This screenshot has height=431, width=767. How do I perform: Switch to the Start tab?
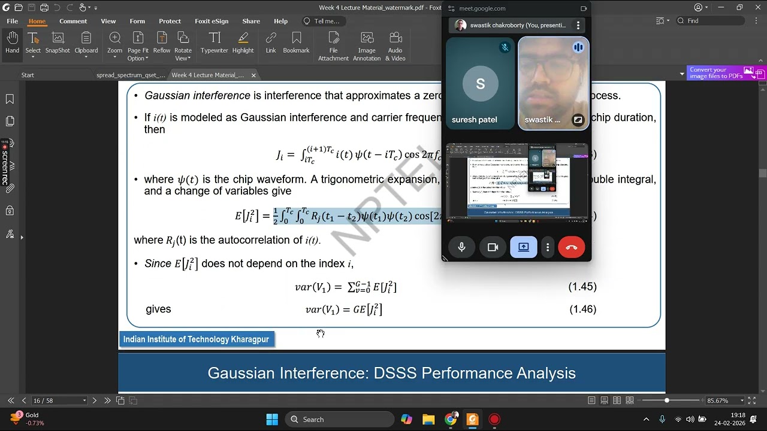click(28, 75)
